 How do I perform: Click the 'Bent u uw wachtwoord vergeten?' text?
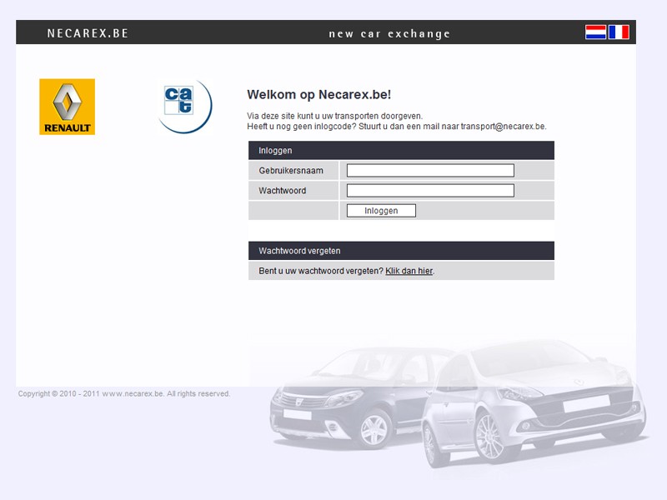pyautogui.click(x=321, y=271)
